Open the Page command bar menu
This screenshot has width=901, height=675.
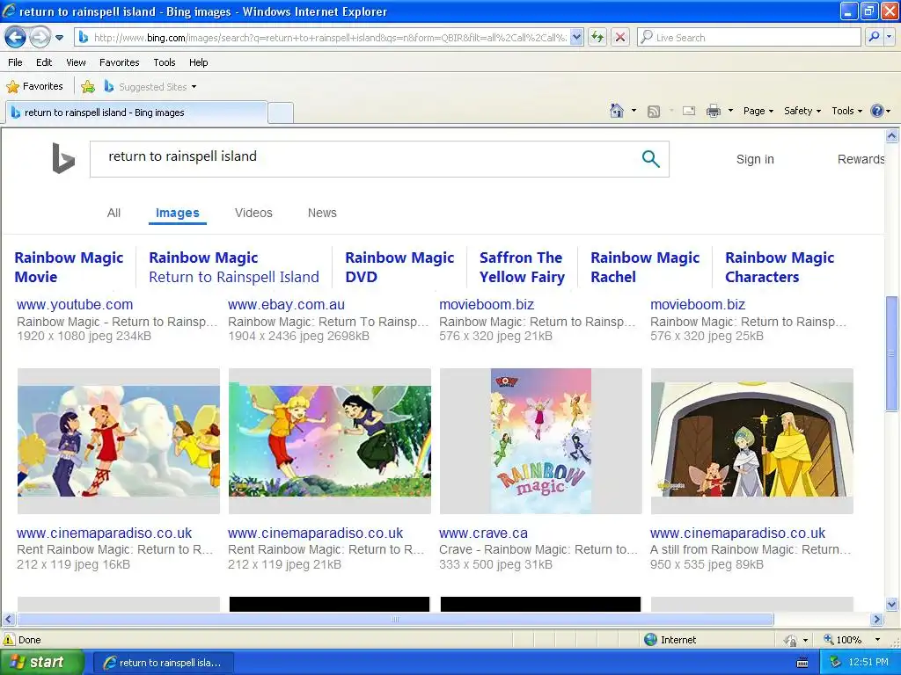[x=758, y=111]
